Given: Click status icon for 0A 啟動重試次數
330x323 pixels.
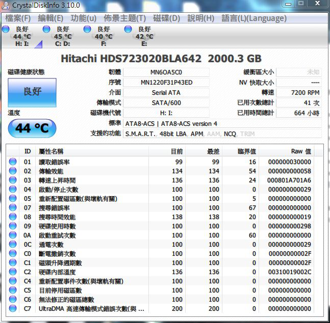Looking at the screenshot, I should [13, 235].
